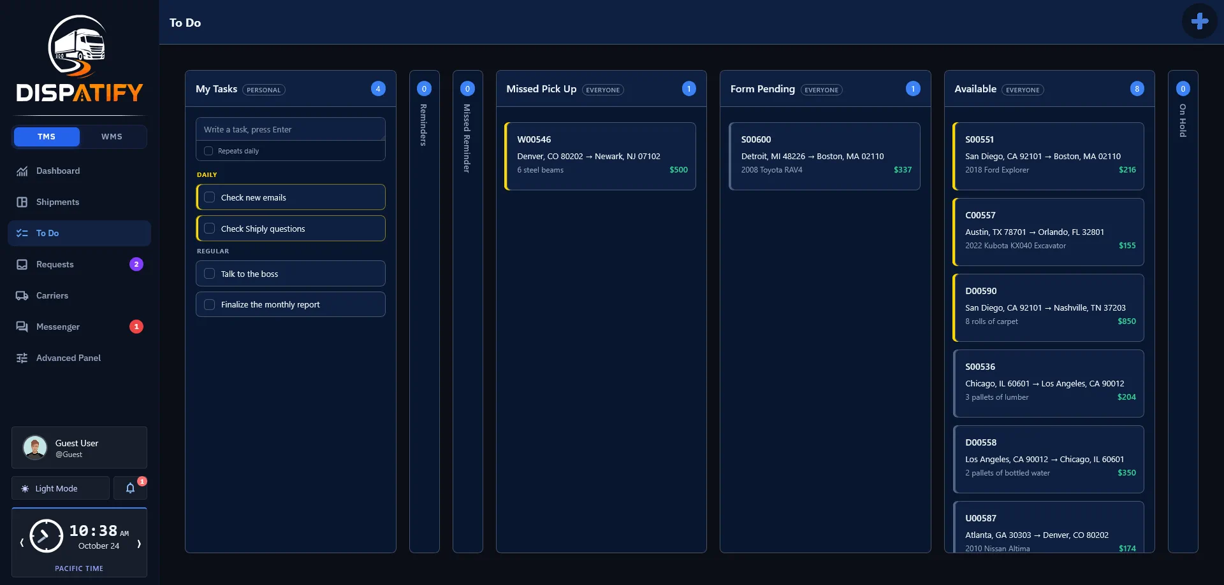Open shipment card D00558
This screenshot has height=585, width=1224.
1048,459
